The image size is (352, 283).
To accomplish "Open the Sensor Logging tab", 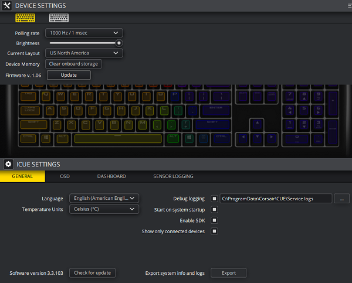I will pos(173,176).
